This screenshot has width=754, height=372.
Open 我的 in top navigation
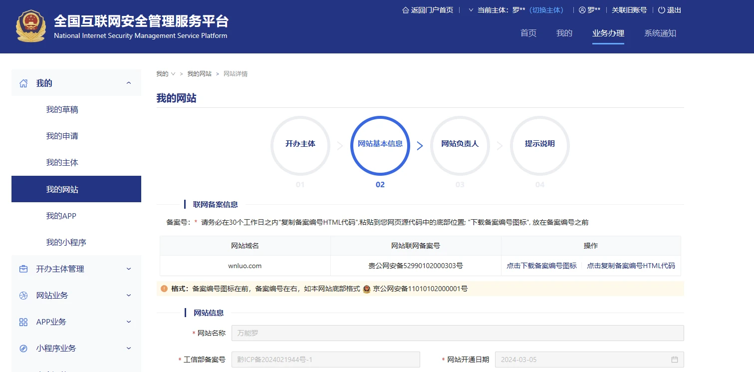tap(564, 33)
